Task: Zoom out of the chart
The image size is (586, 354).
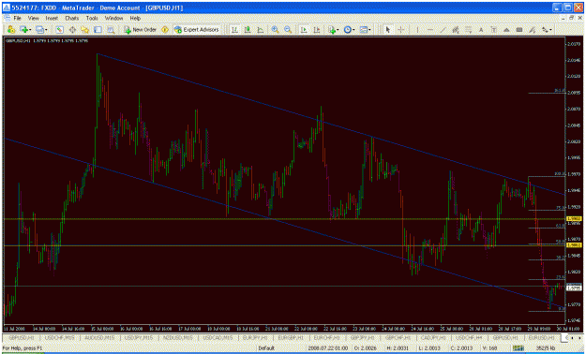Action: 288,30
